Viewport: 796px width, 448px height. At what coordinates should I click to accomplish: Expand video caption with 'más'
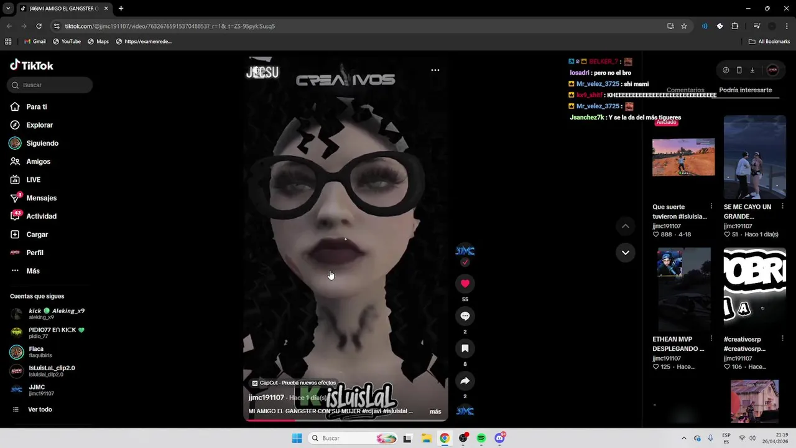pos(435,411)
